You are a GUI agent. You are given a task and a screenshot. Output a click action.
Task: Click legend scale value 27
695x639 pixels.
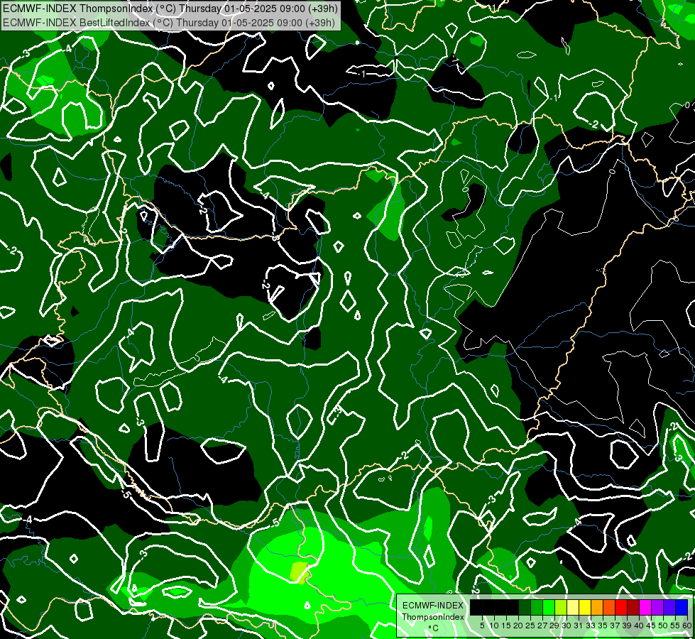coord(542,626)
